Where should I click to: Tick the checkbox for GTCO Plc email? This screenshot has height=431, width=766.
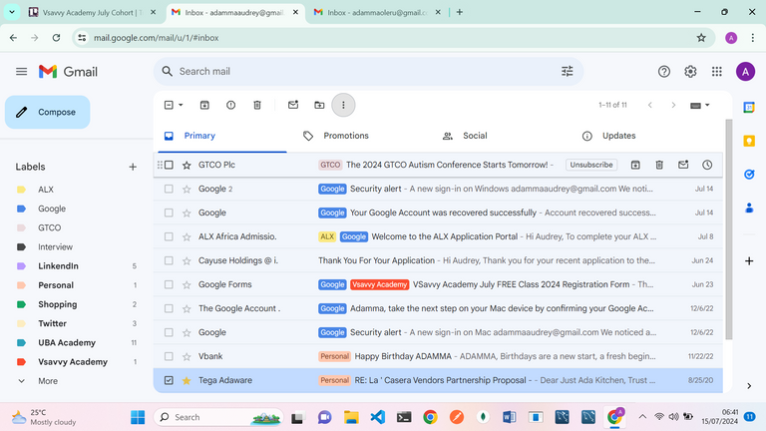click(x=169, y=166)
